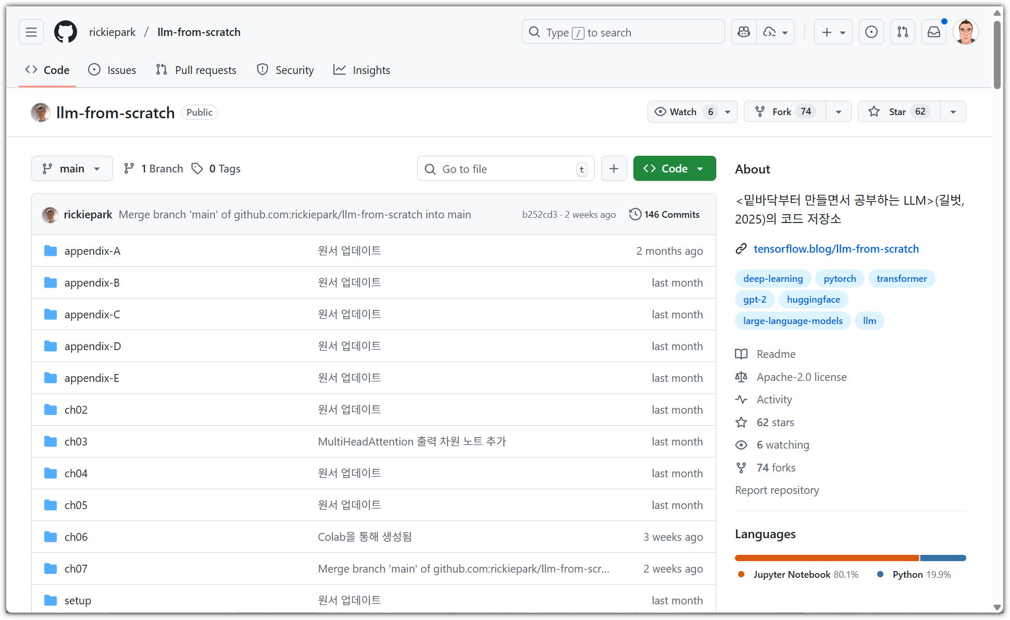Switch to the Insights tab

coord(361,70)
